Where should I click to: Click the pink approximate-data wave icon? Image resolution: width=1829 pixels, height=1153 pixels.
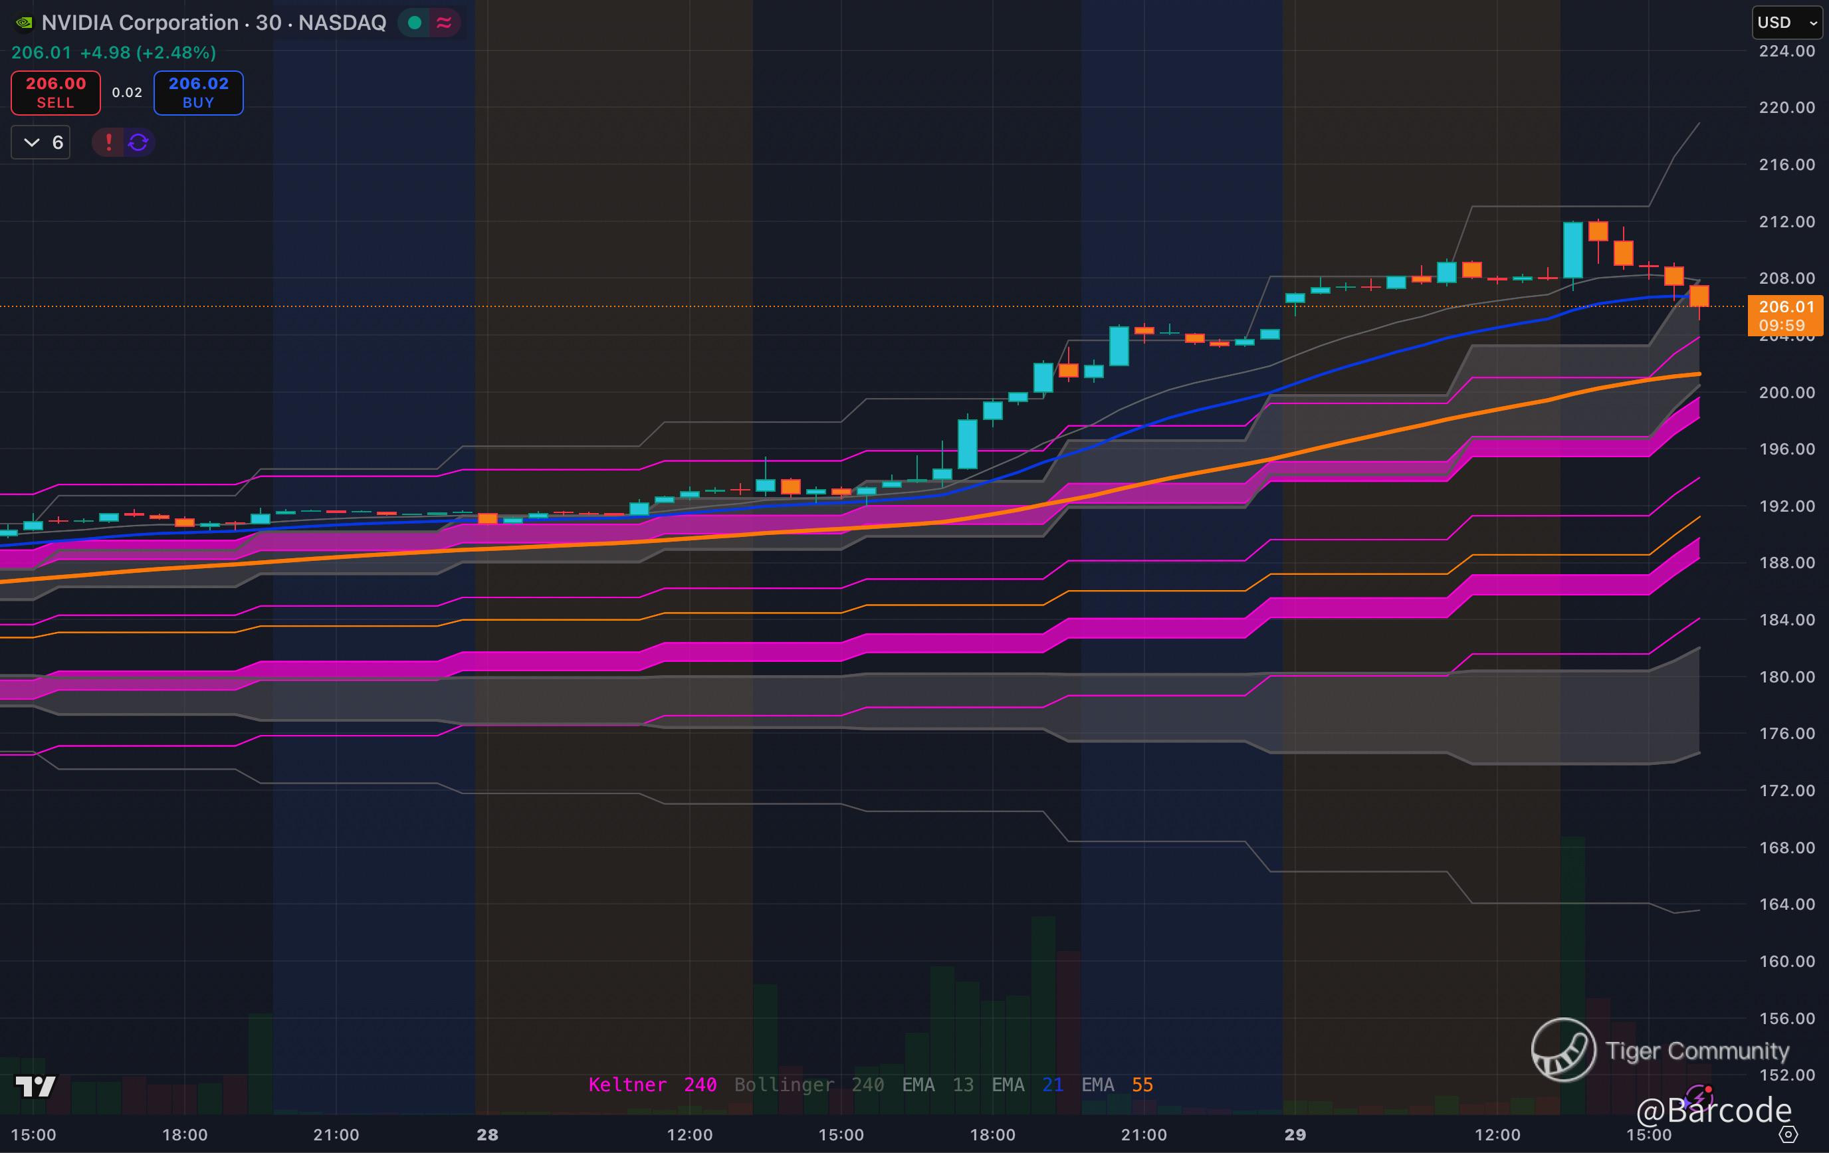(445, 23)
